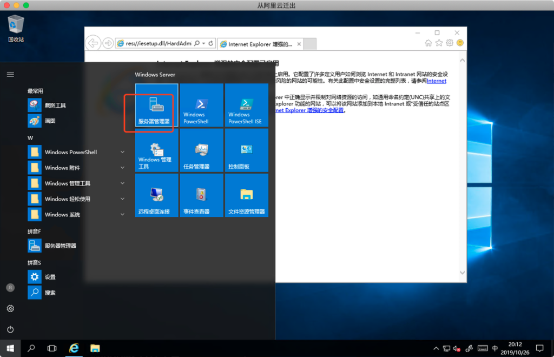The height and width of the screenshot is (357, 554).
Task: Select 设置 in the start menu list
Action: click(50, 277)
